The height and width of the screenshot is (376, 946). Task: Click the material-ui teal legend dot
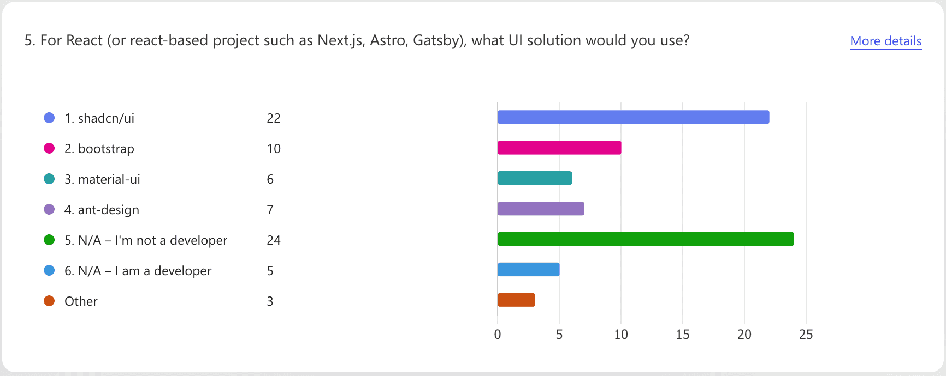point(49,179)
